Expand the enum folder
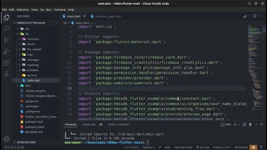Screen dimensions: 267x150 pyautogui.click(x=31, y=44)
